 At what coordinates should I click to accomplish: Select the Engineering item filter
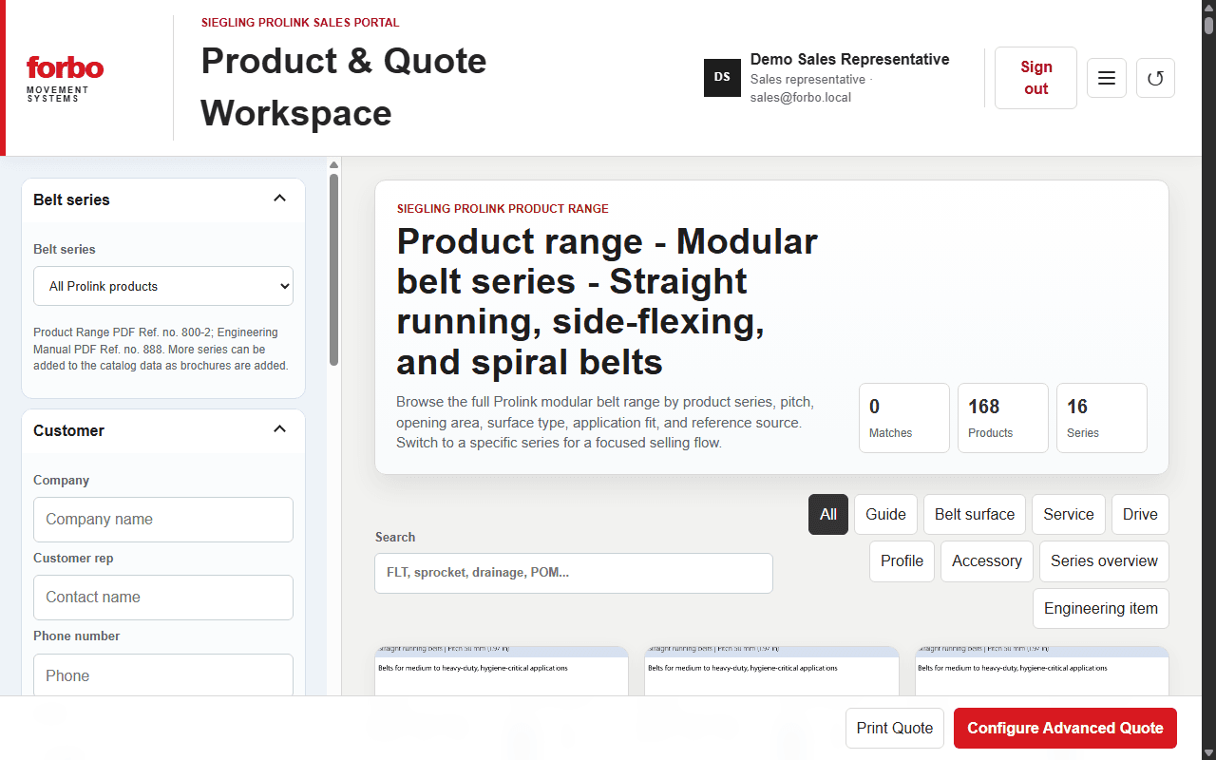[x=1101, y=608]
